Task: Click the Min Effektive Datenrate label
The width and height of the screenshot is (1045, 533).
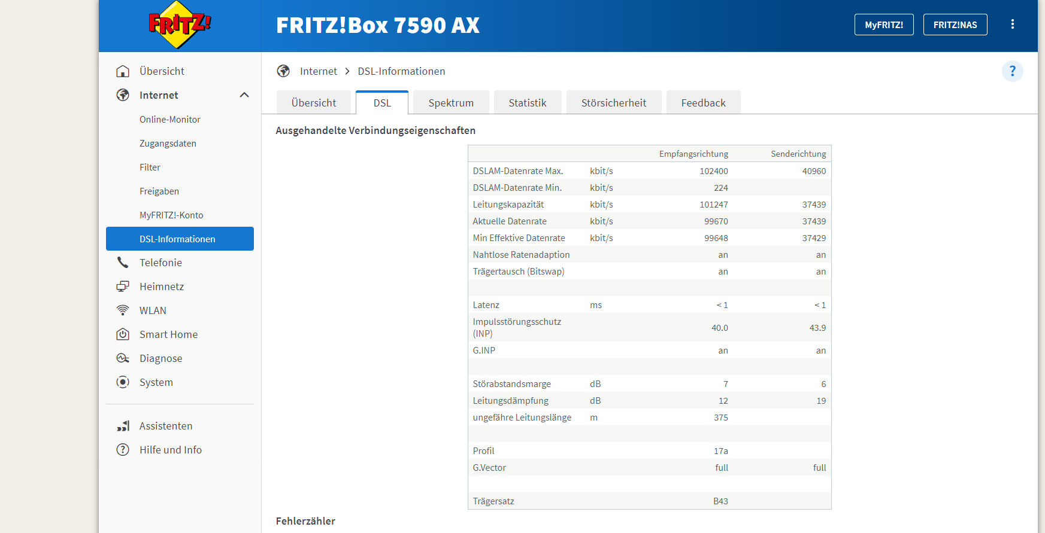Action: (519, 238)
